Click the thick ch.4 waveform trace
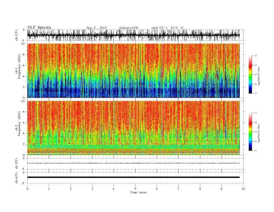The width and height of the screenshot is (274, 212). (133, 177)
